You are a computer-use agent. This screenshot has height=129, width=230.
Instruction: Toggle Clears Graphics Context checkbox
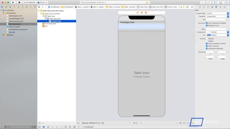(x=207, y=44)
